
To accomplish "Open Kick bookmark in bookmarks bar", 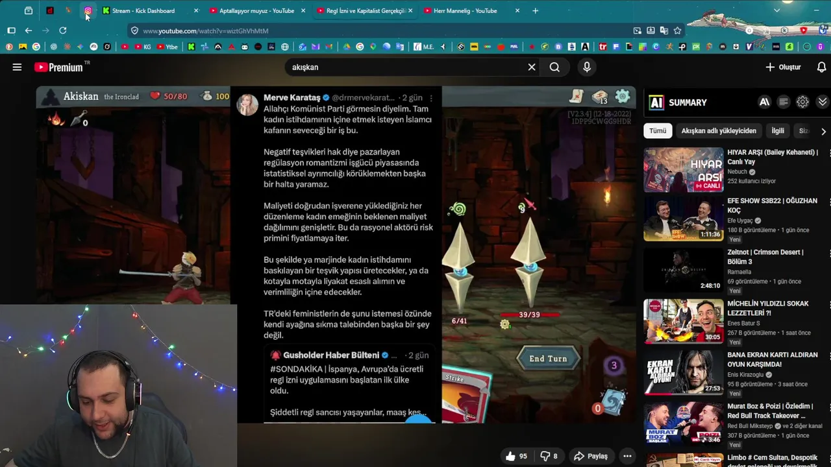I will point(191,47).
